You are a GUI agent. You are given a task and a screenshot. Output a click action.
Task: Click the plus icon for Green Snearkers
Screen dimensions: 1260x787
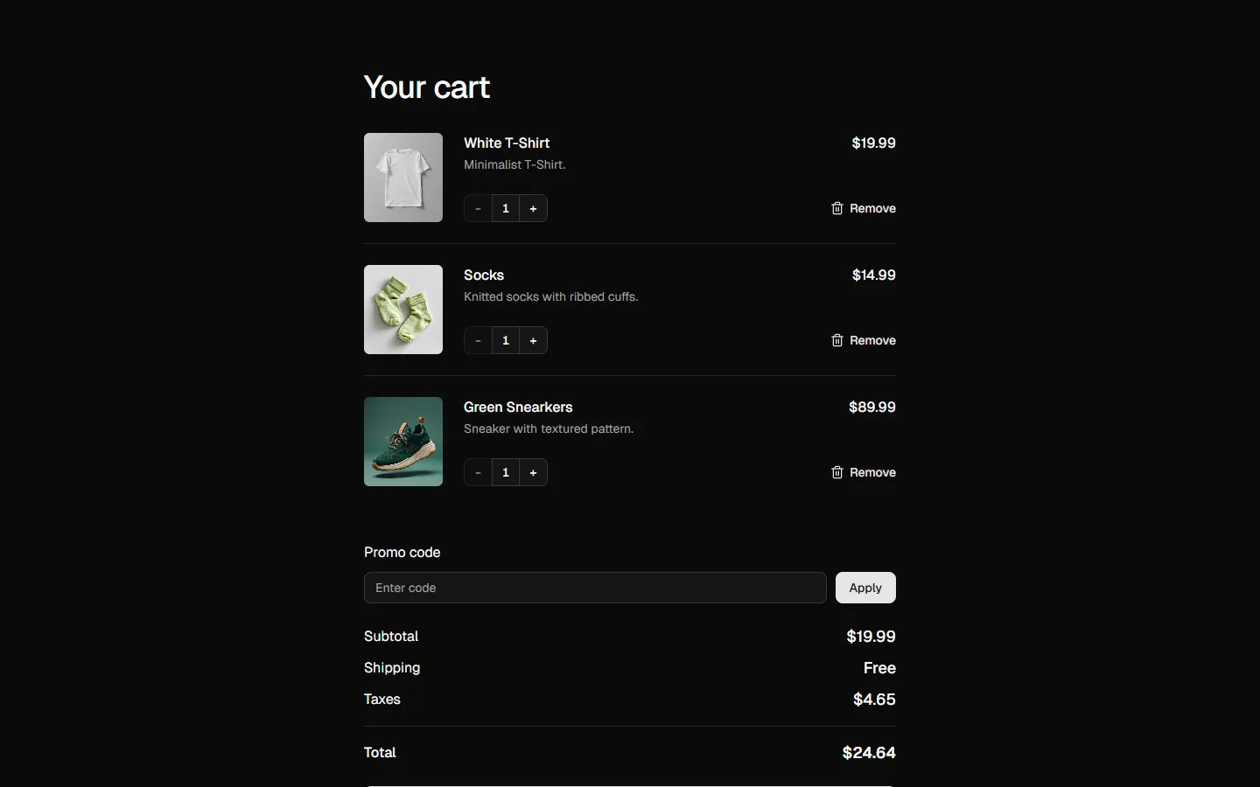click(533, 472)
